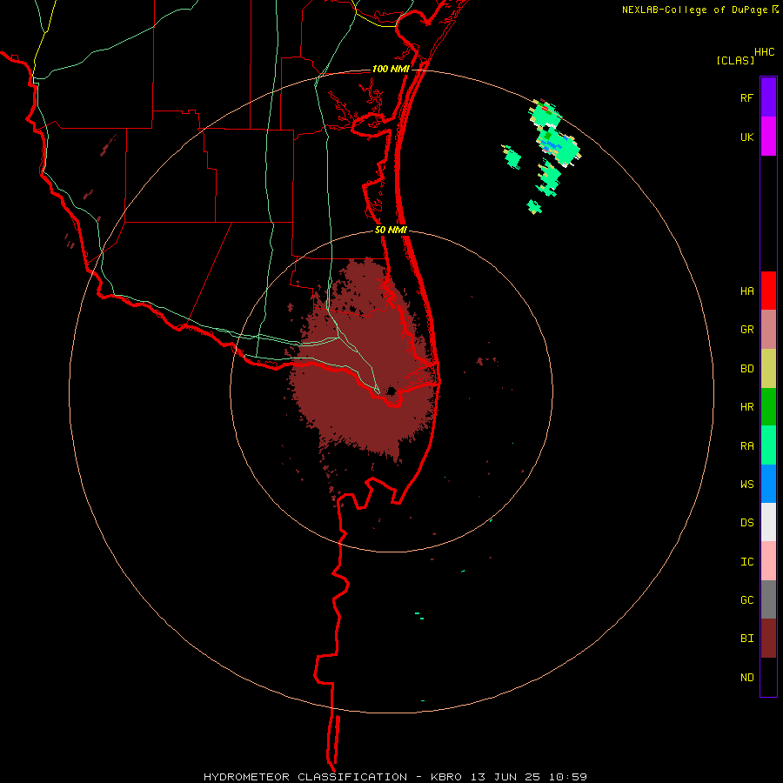Click the '50 NMI' range ring label

coord(391,230)
